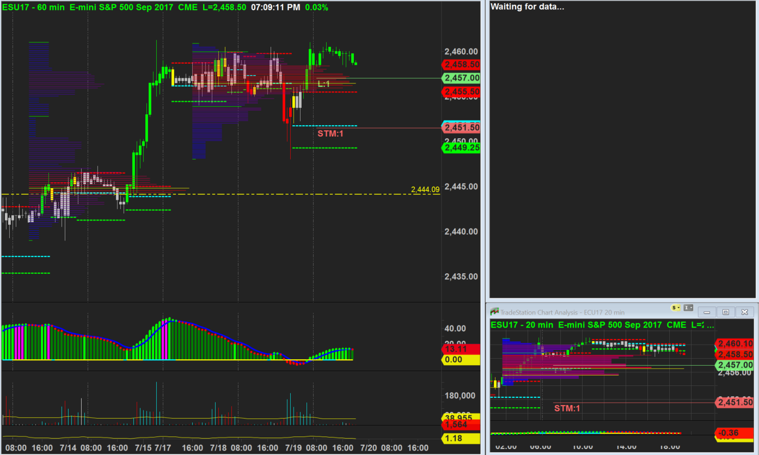Viewport: 759px width, 455px height.
Task: Click the STM:1 label on the 20 min chart
Action: click(x=567, y=408)
